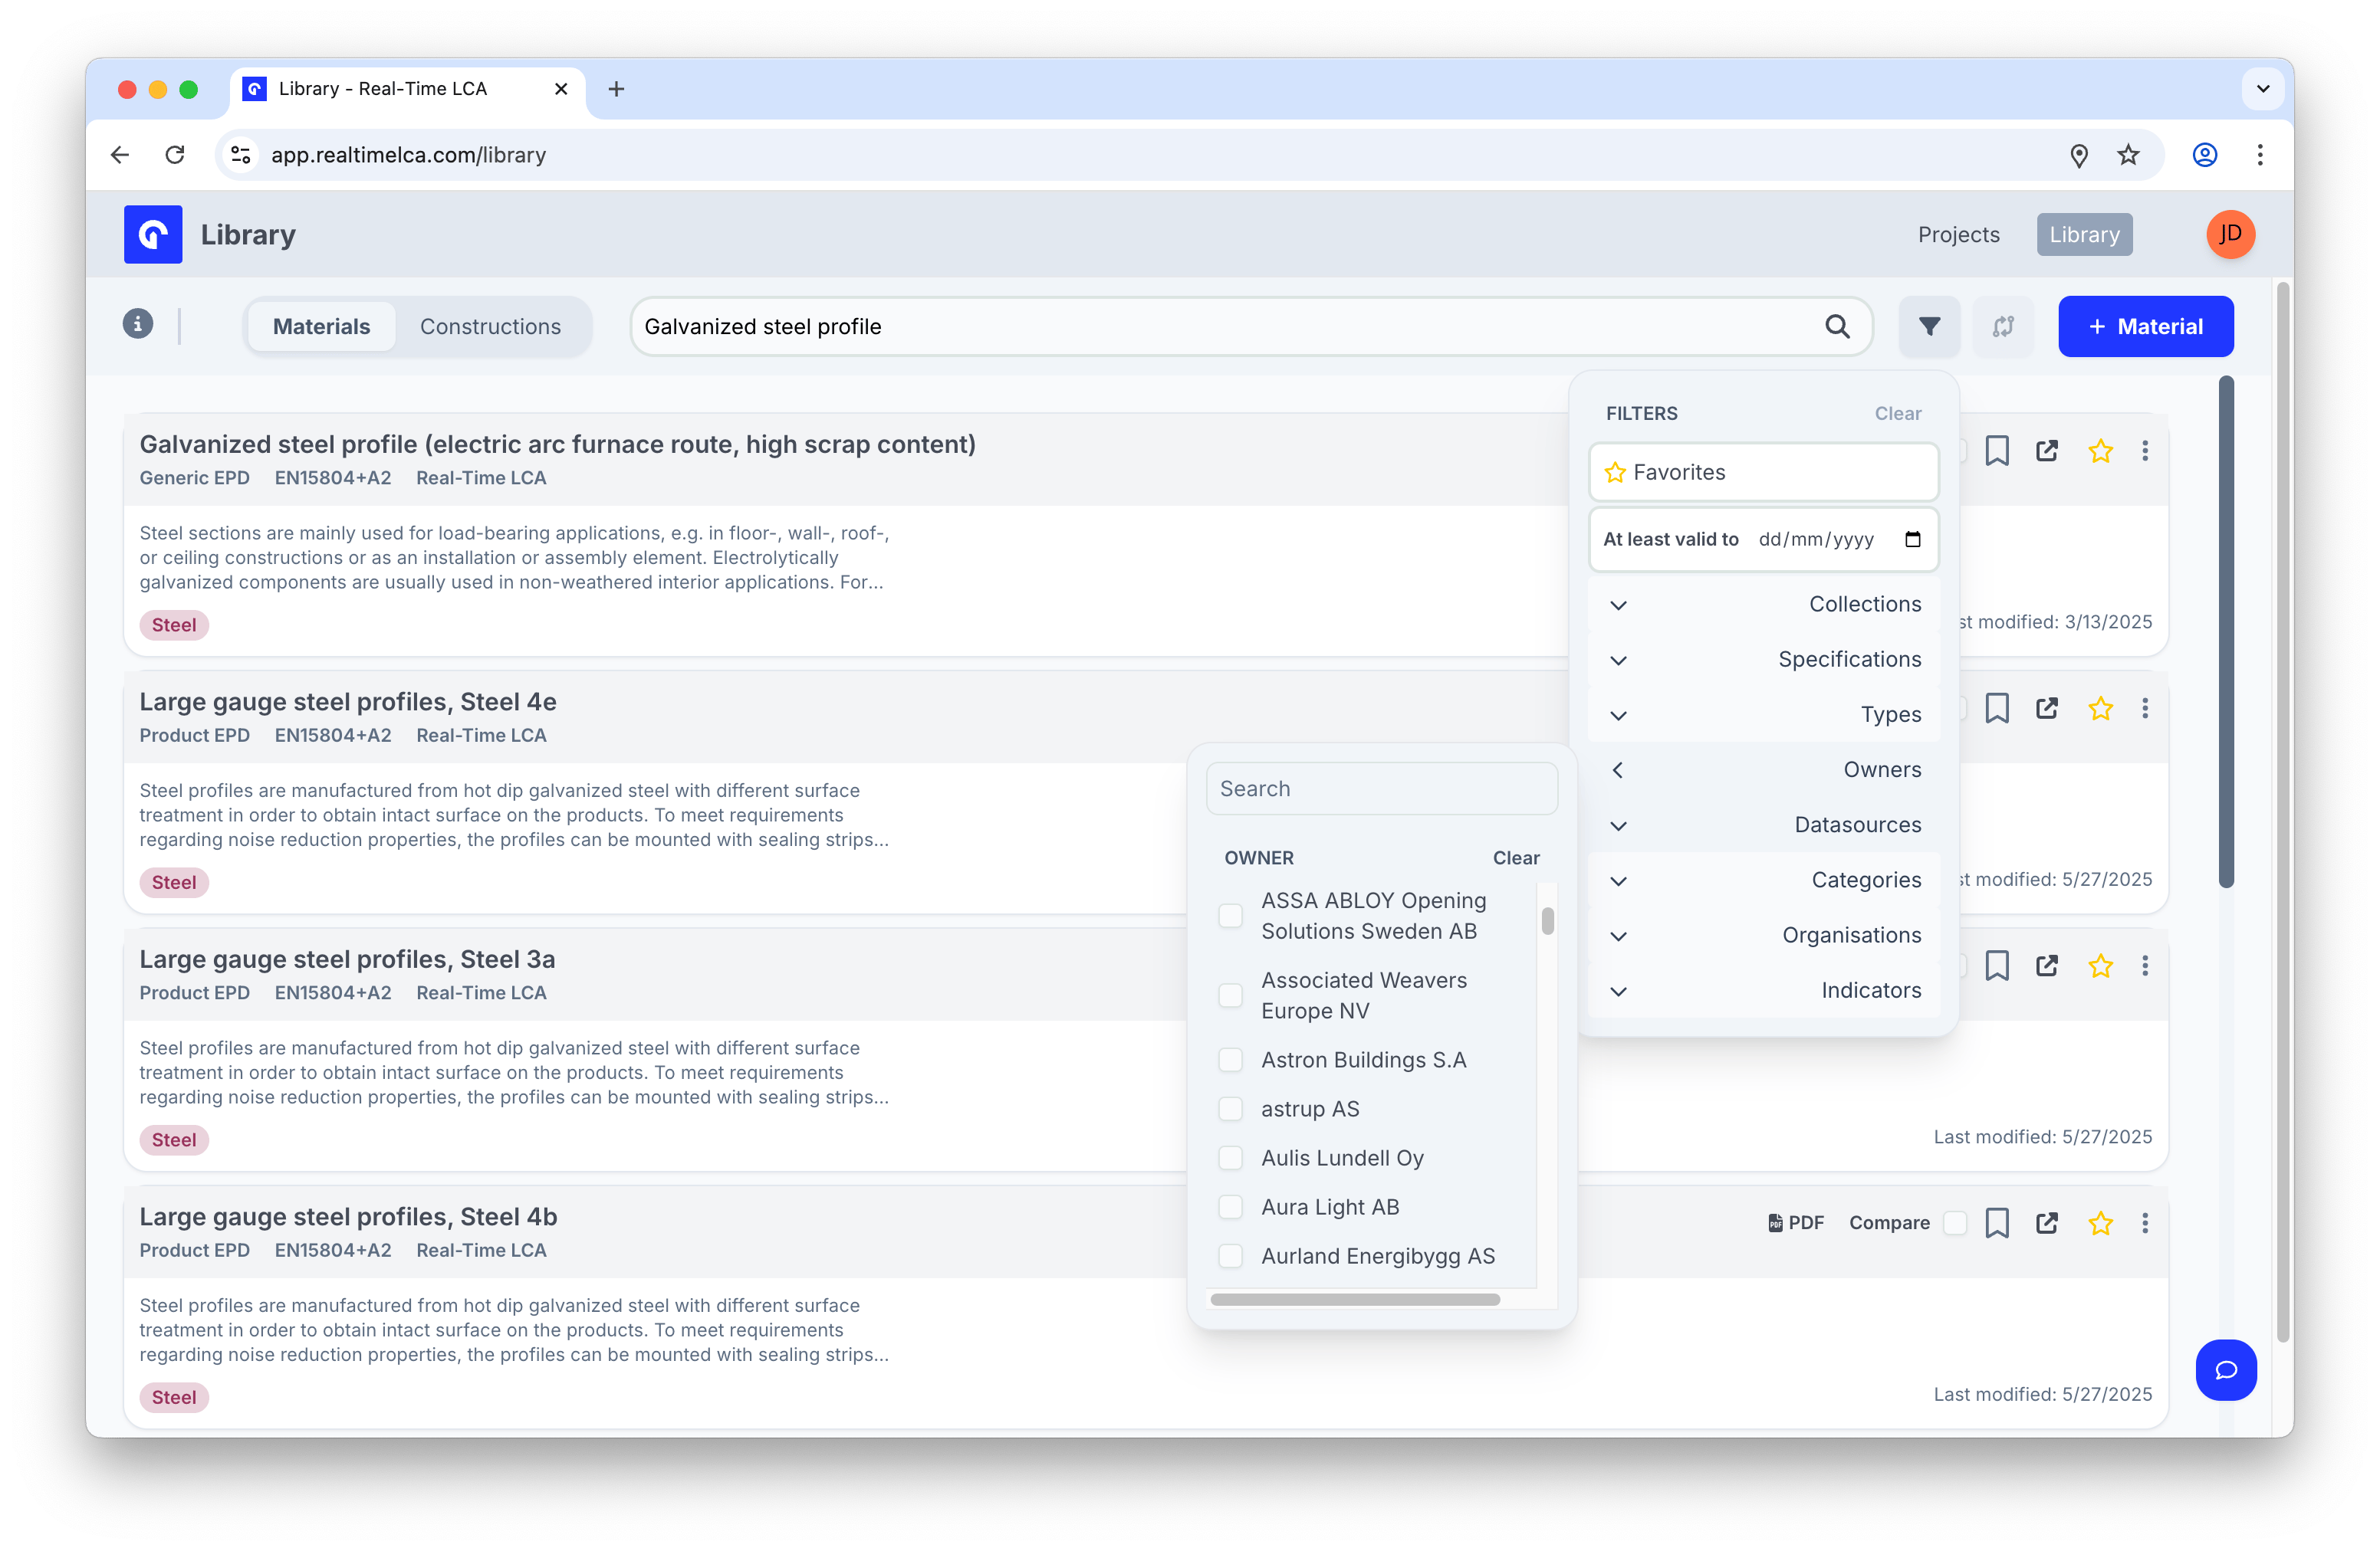
Task: Expand the Collections filter
Action: [x=1763, y=605]
